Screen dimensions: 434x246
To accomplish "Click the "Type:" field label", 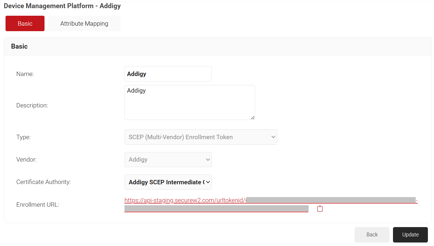I will tap(23, 137).
